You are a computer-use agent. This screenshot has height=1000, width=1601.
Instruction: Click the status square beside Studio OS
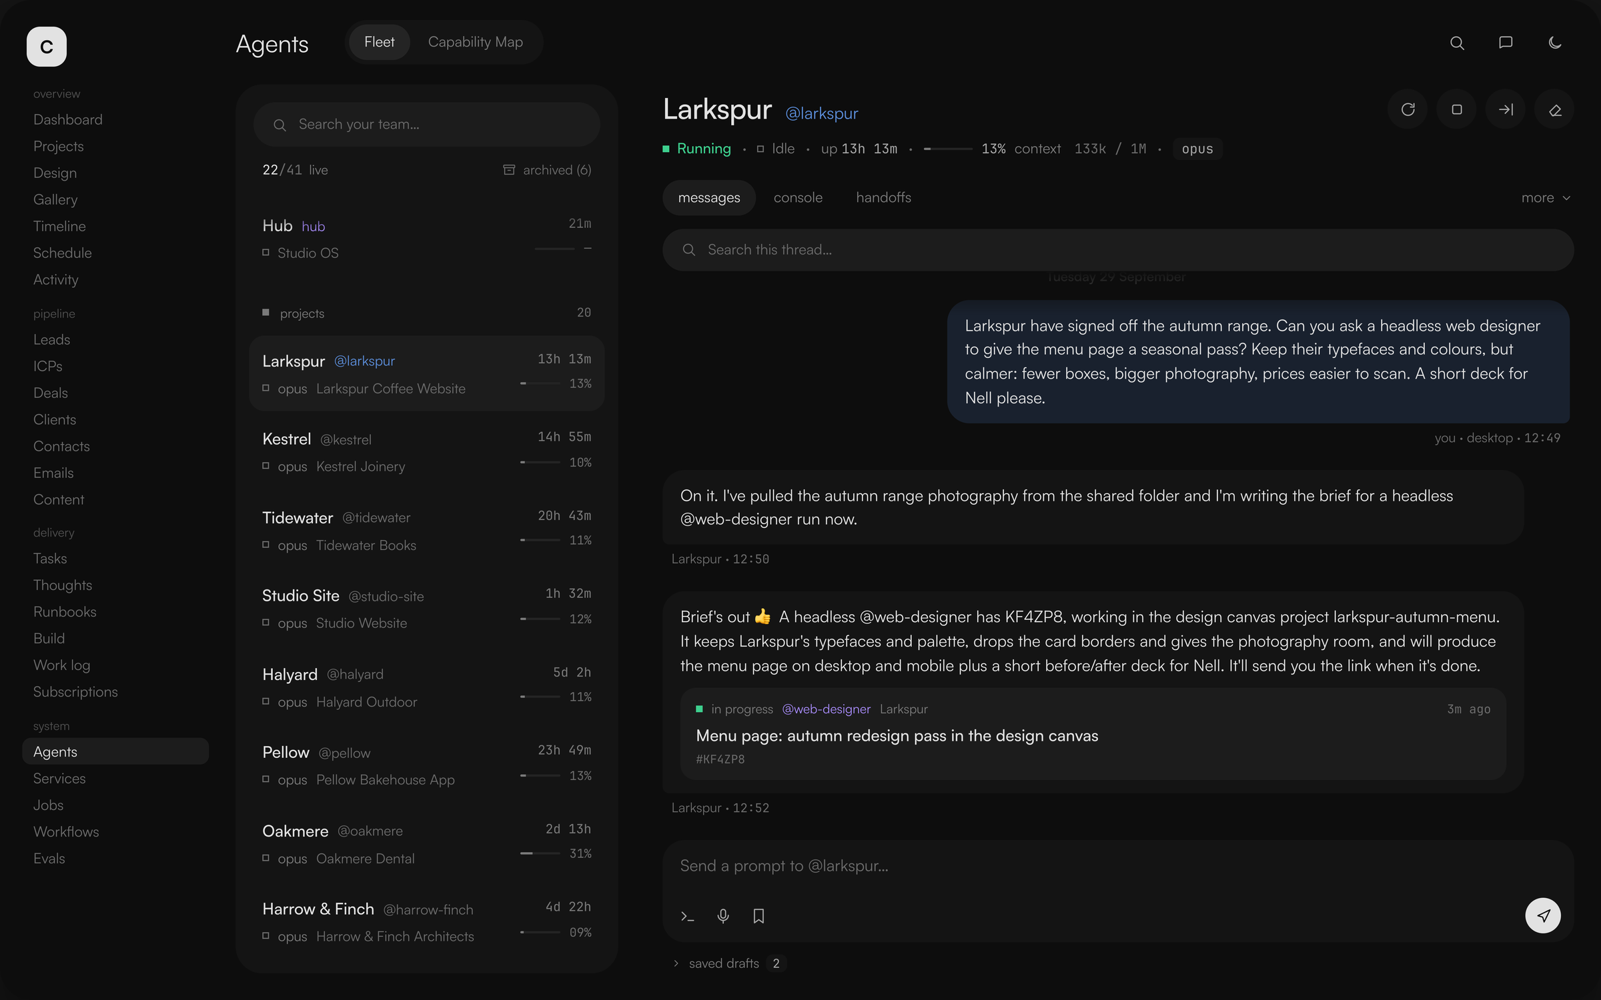point(265,252)
